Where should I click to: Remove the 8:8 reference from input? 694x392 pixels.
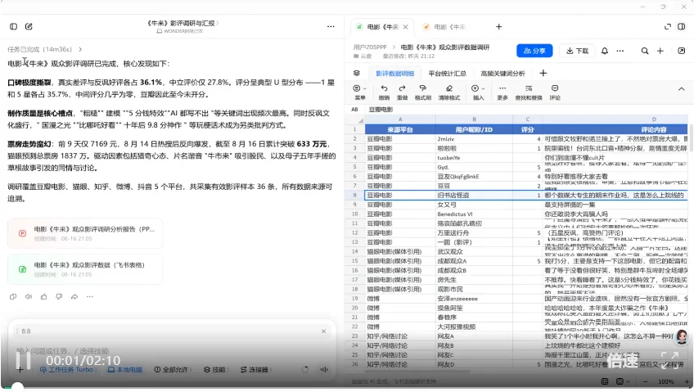(x=323, y=331)
